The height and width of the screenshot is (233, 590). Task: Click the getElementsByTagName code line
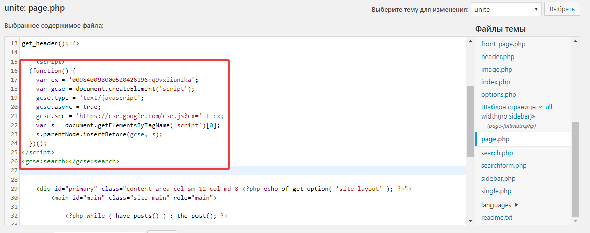pos(128,125)
